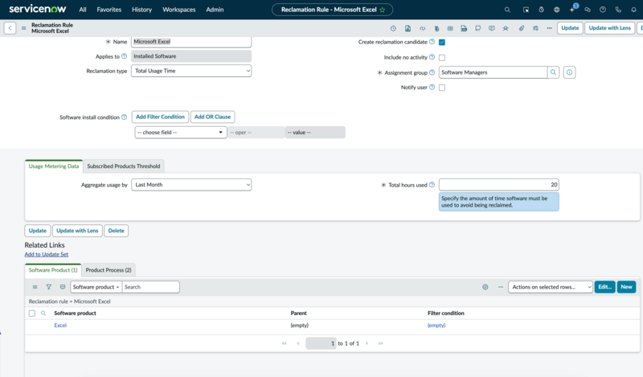Click the phone icon in top bar
This screenshot has width=643, height=377.
[x=618, y=10]
